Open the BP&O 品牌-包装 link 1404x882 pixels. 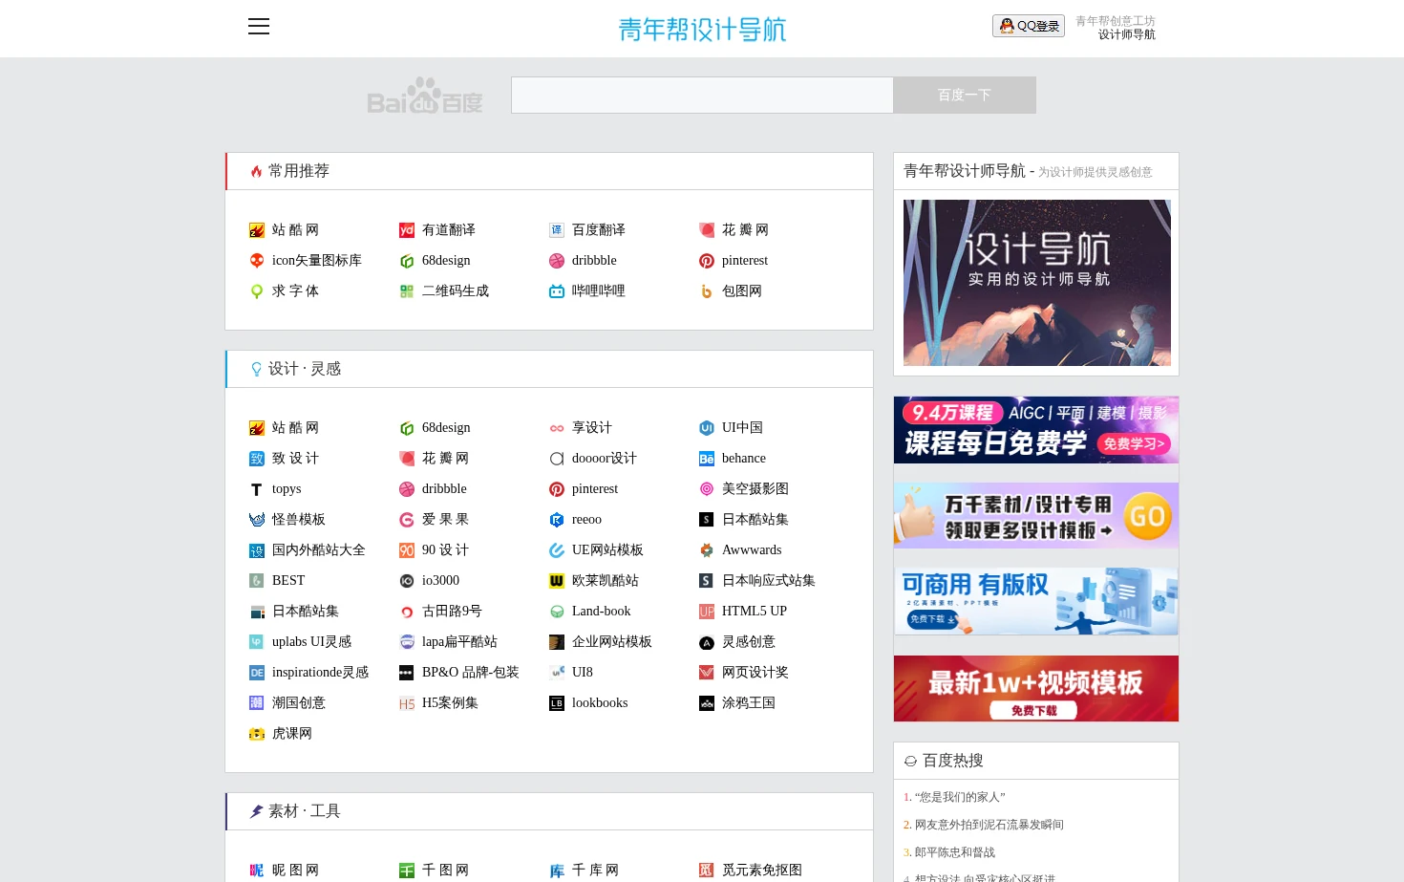[x=471, y=673]
